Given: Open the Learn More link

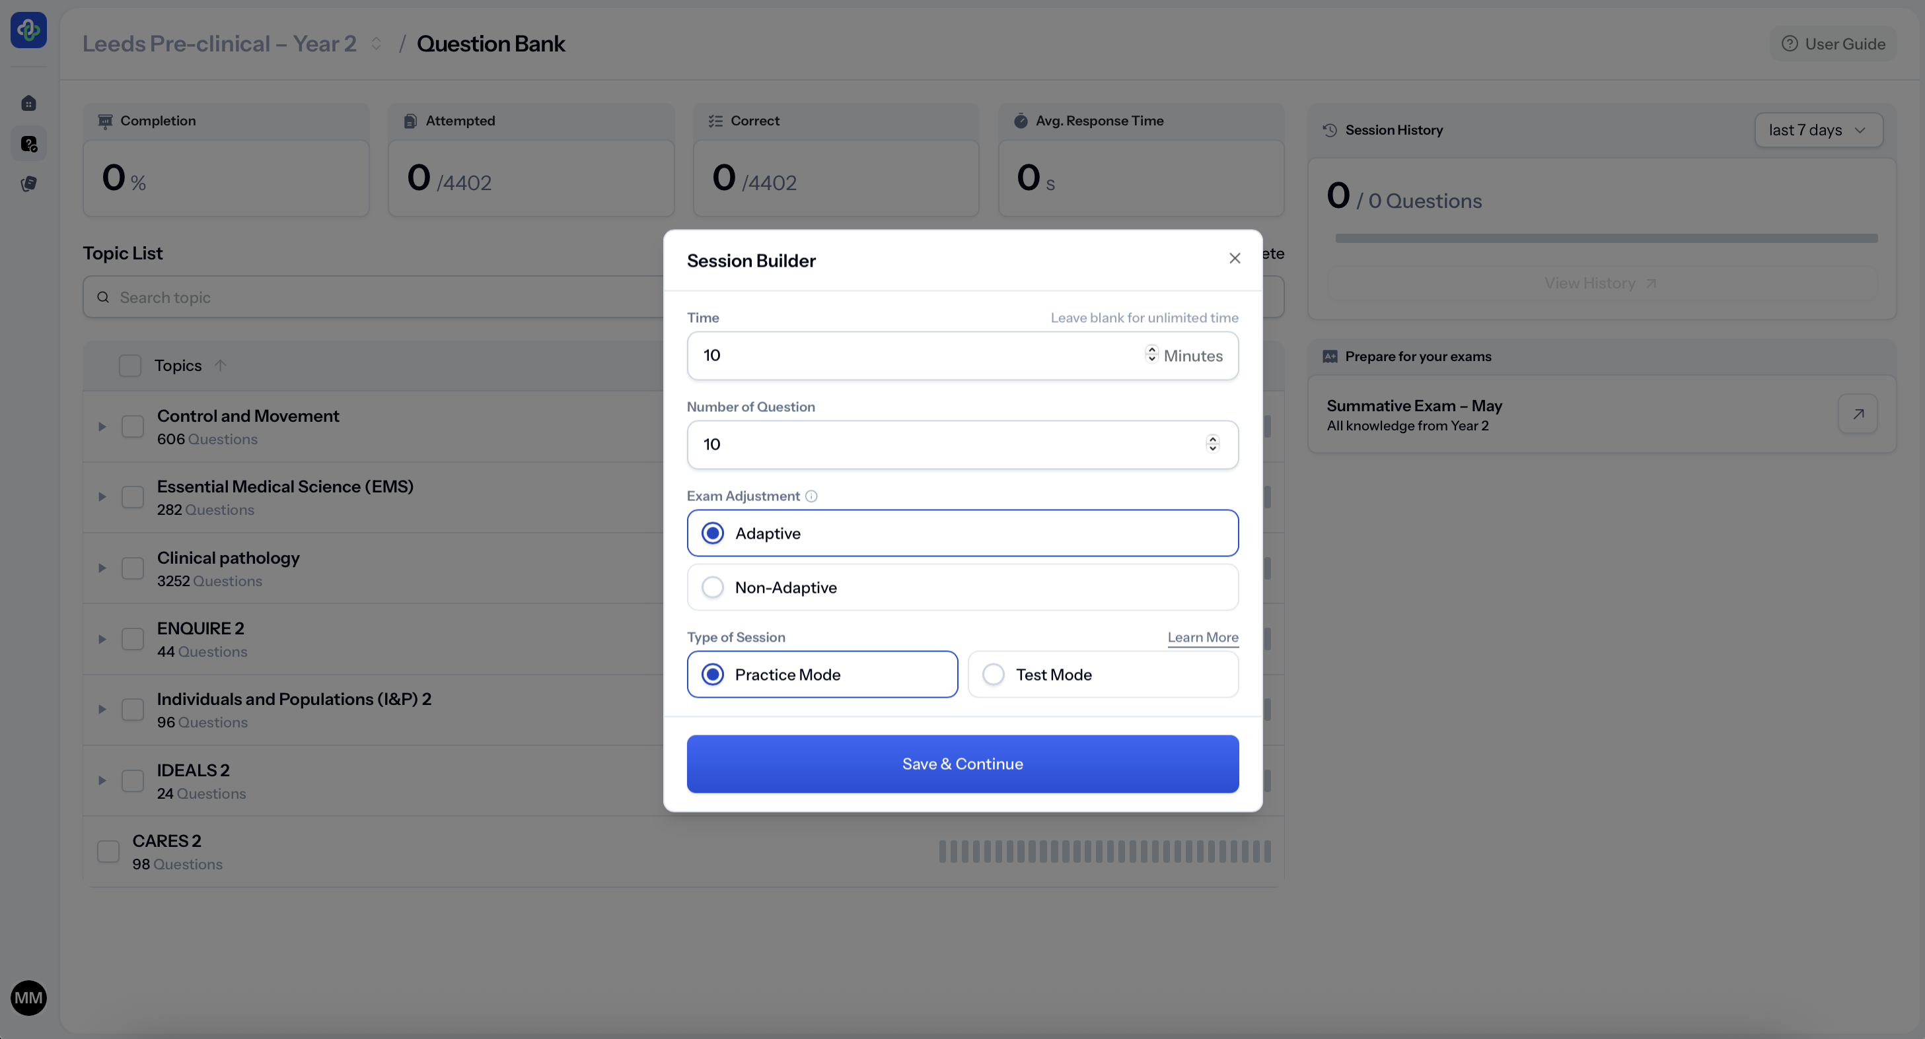Looking at the screenshot, I should [x=1202, y=637].
